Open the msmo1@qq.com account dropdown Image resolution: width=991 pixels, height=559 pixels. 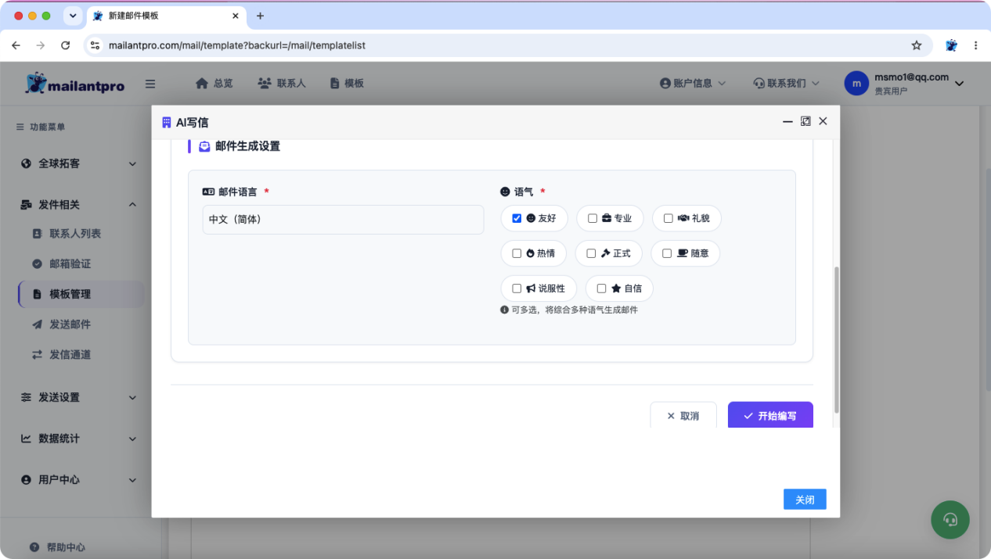click(905, 84)
